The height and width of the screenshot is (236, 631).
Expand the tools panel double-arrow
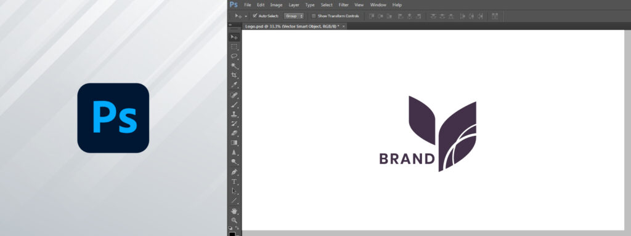coord(230,25)
